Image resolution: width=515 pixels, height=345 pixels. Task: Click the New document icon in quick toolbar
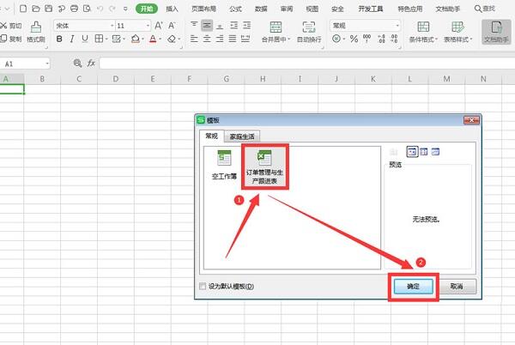[23, 9]
